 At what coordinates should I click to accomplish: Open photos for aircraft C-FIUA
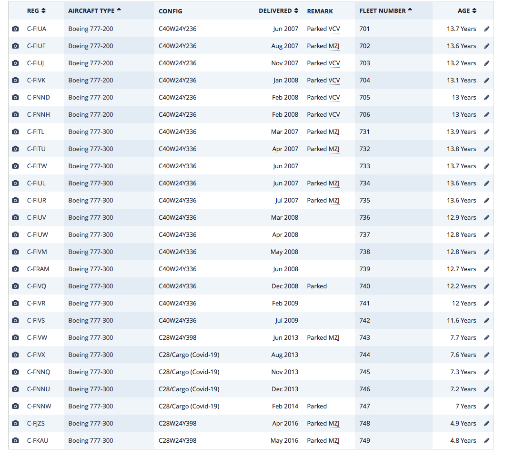[x=15, y=29]
